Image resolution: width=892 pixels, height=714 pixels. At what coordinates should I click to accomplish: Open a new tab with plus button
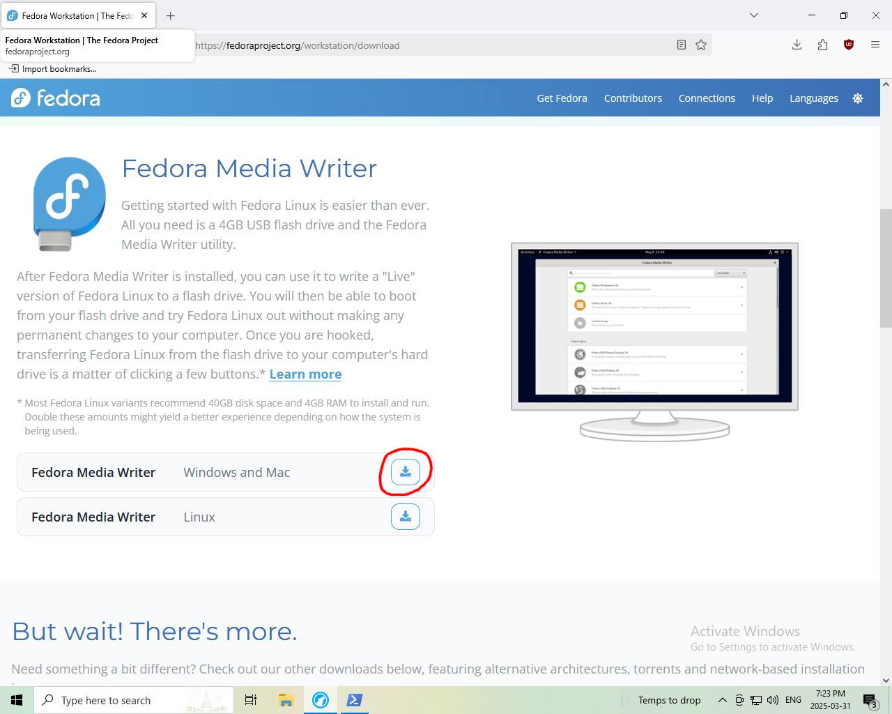[170, 15]
